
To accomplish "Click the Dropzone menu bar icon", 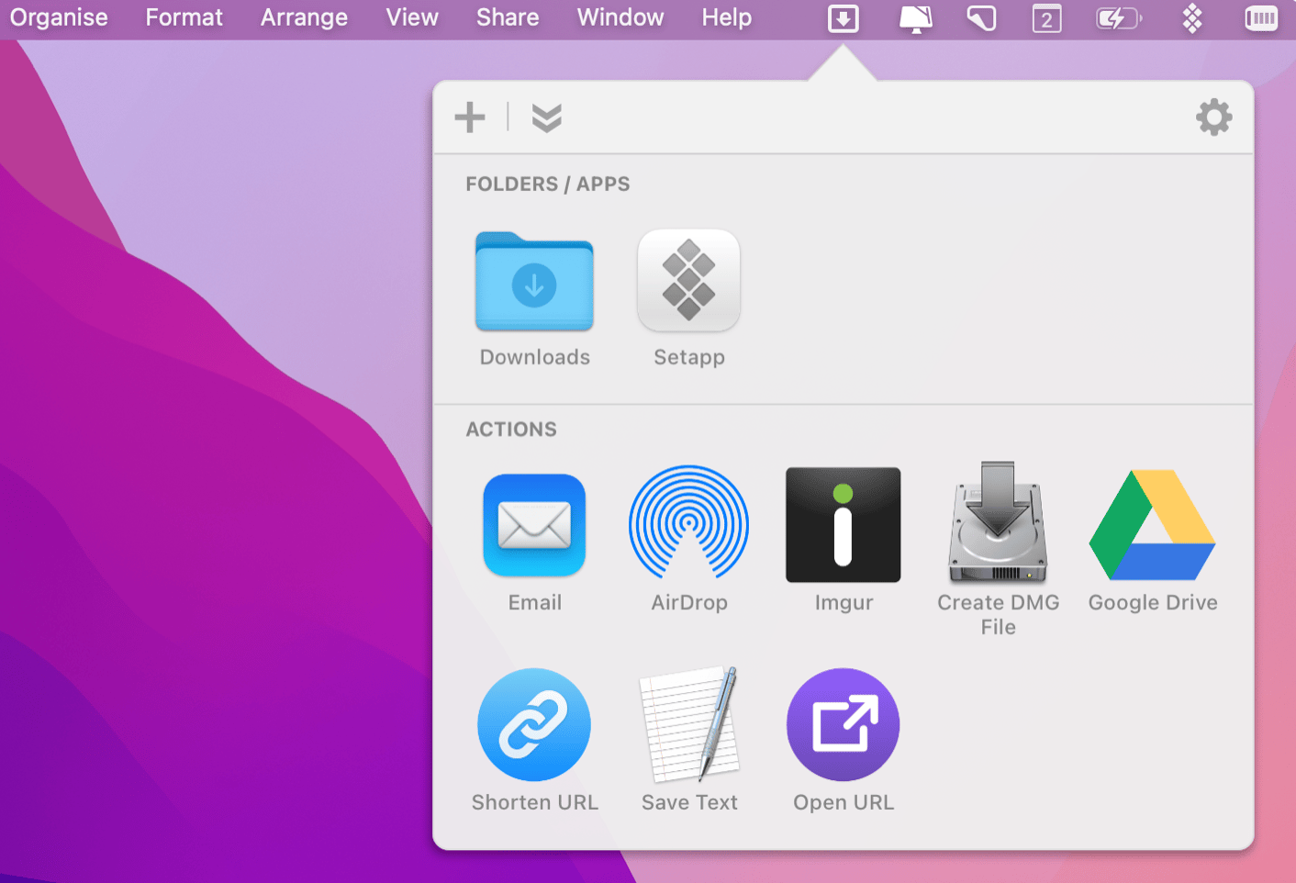I will (843, 18).
